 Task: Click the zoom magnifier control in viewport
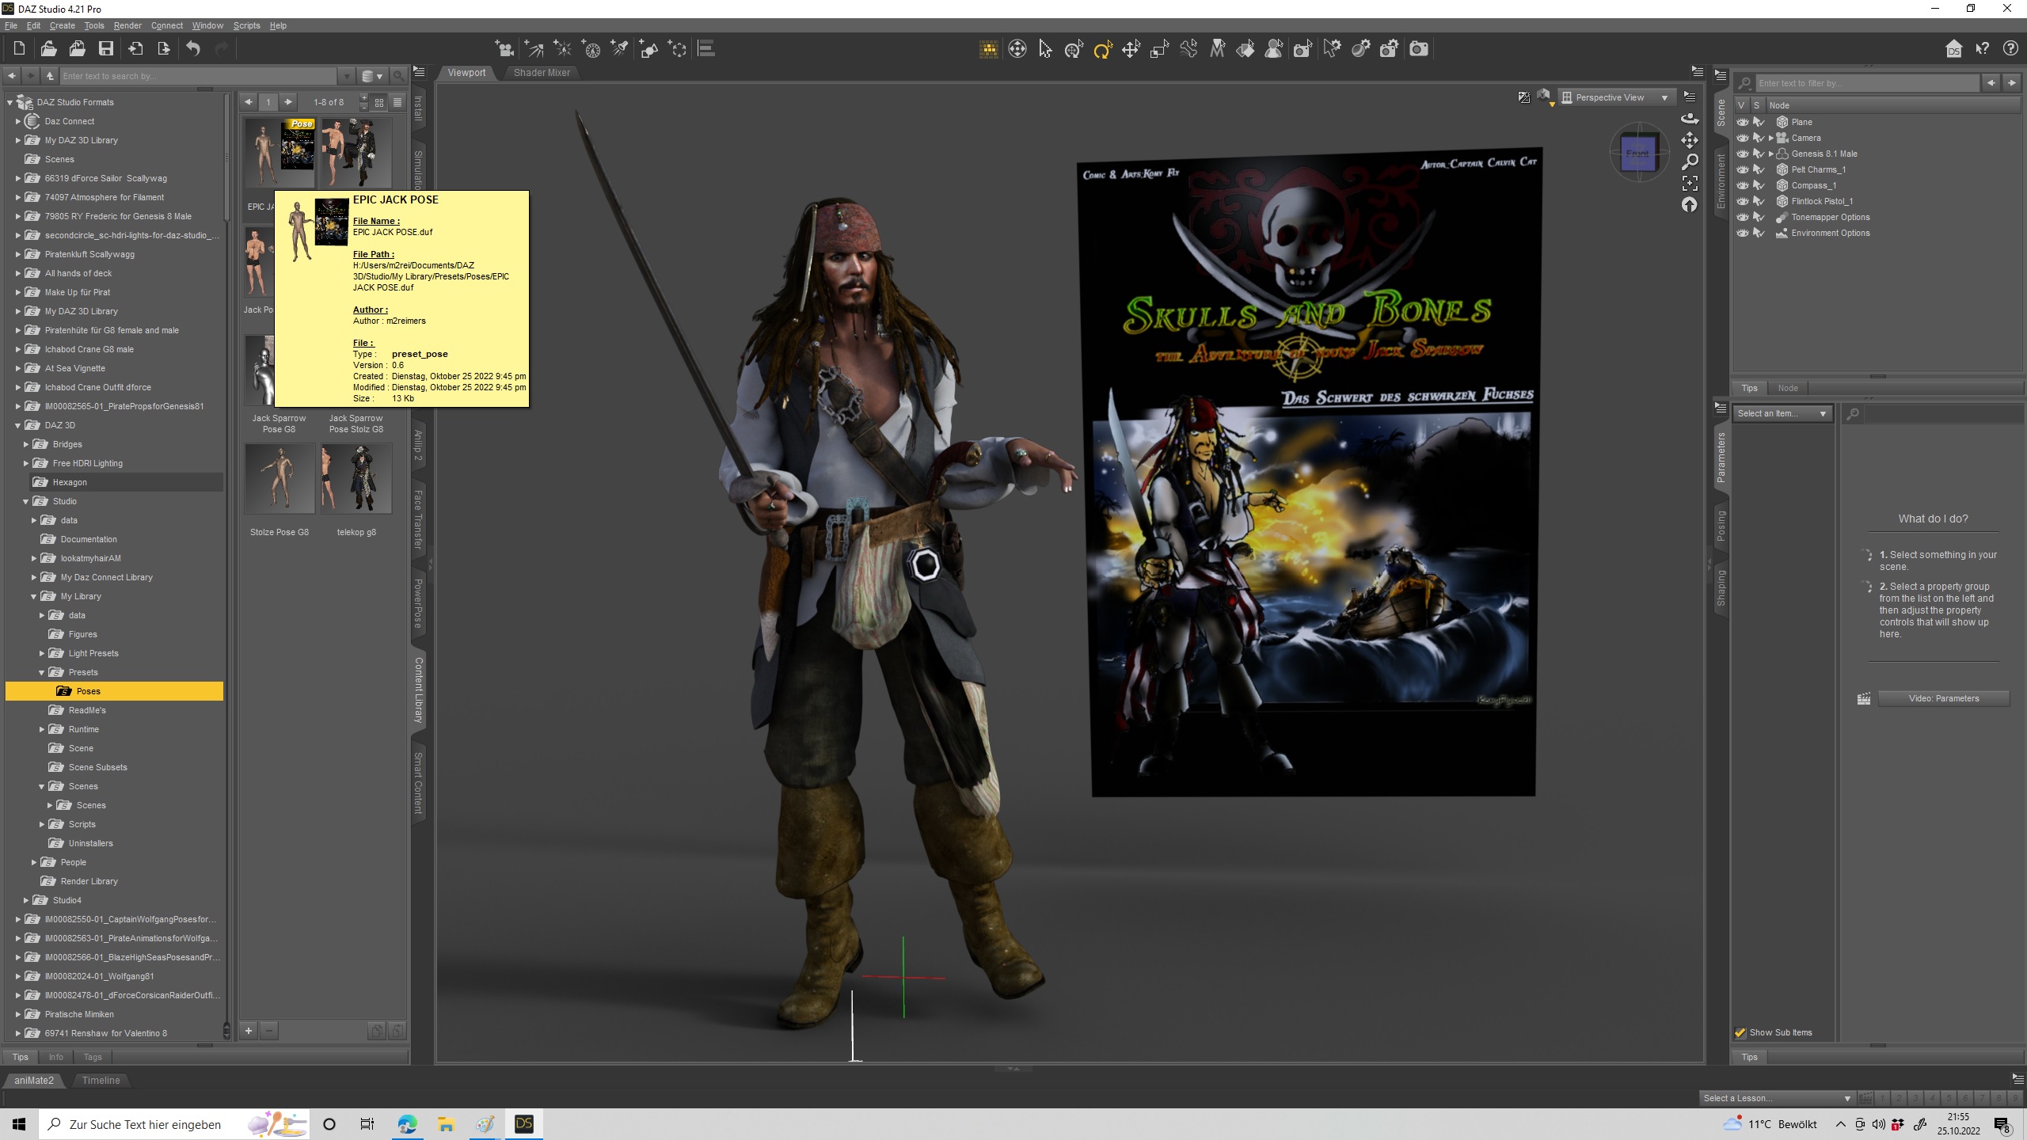point(1690,161)
